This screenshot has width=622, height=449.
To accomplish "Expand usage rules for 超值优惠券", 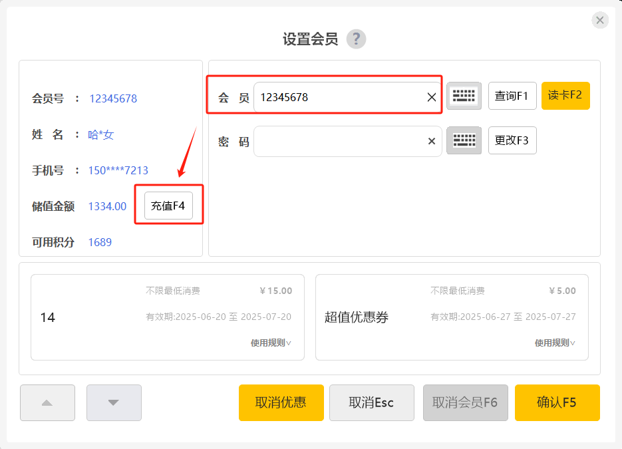I will pyautogui.click(x=555, y=343).
